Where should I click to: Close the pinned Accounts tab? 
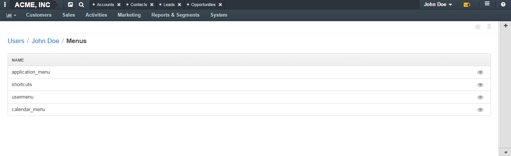[119, 5]
